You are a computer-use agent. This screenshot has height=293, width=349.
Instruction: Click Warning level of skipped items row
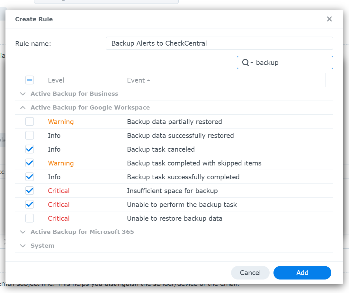[x=61, y=163]
